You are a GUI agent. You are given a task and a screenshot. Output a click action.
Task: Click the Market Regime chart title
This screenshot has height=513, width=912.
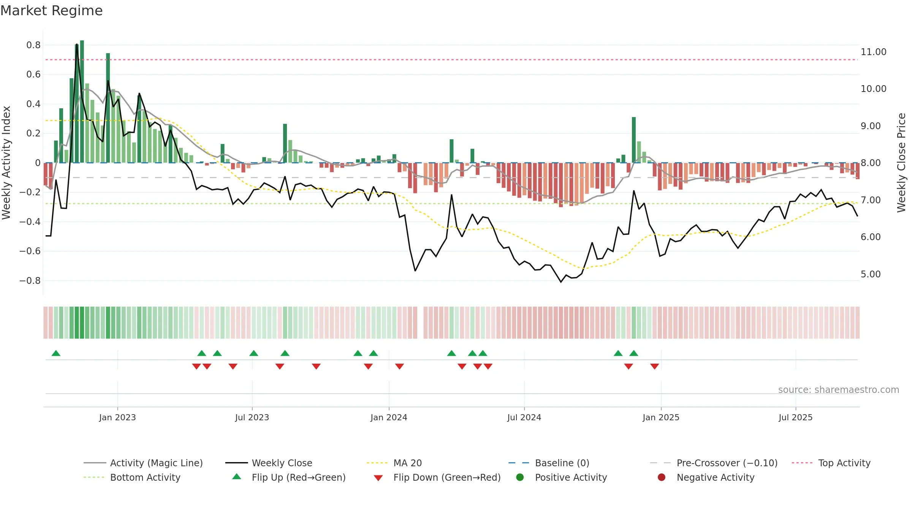(51, 11)
